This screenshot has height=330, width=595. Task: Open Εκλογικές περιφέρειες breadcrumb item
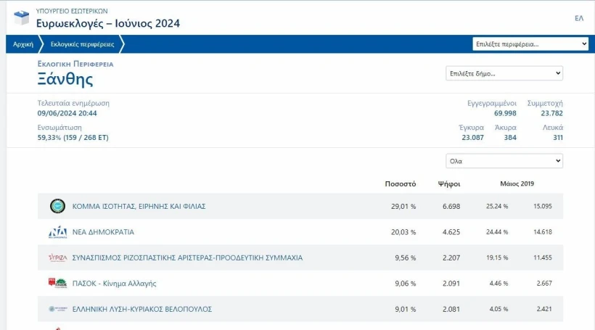click(x=82, y=44)
